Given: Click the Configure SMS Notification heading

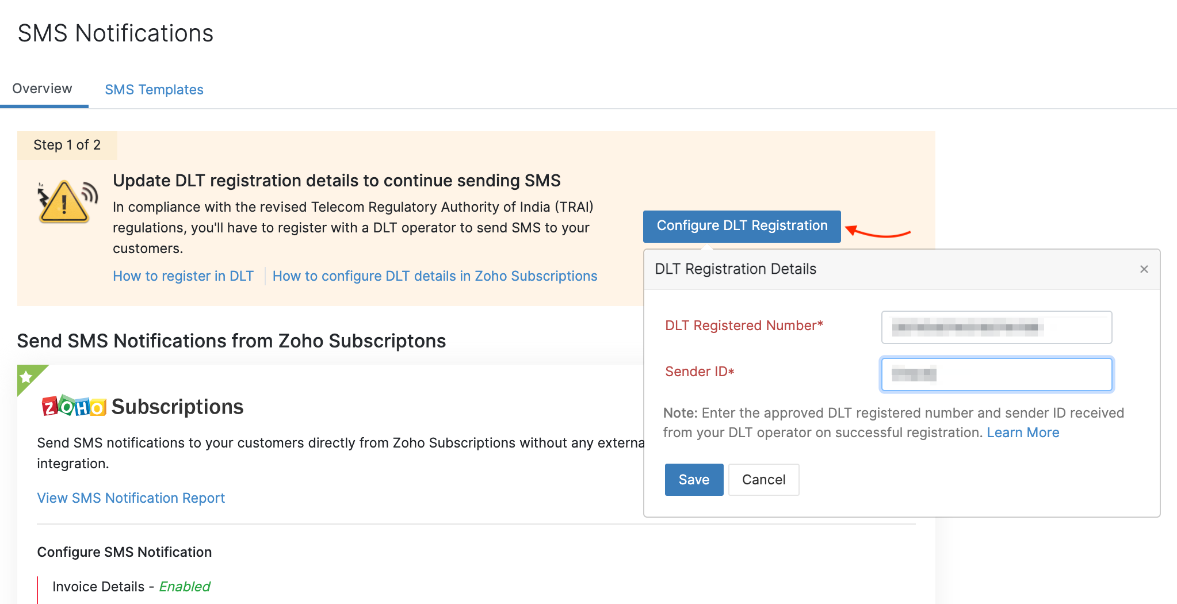Looking at the screenshot, I should (124, 552).
